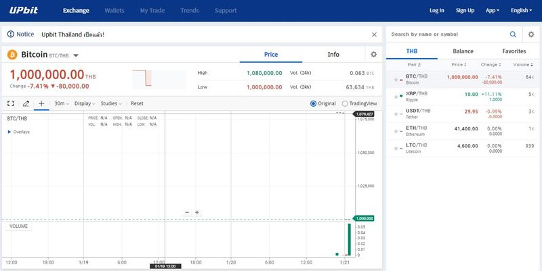Favorite USDT/THB with star icon
542x271 pixels.
point(396,114)
